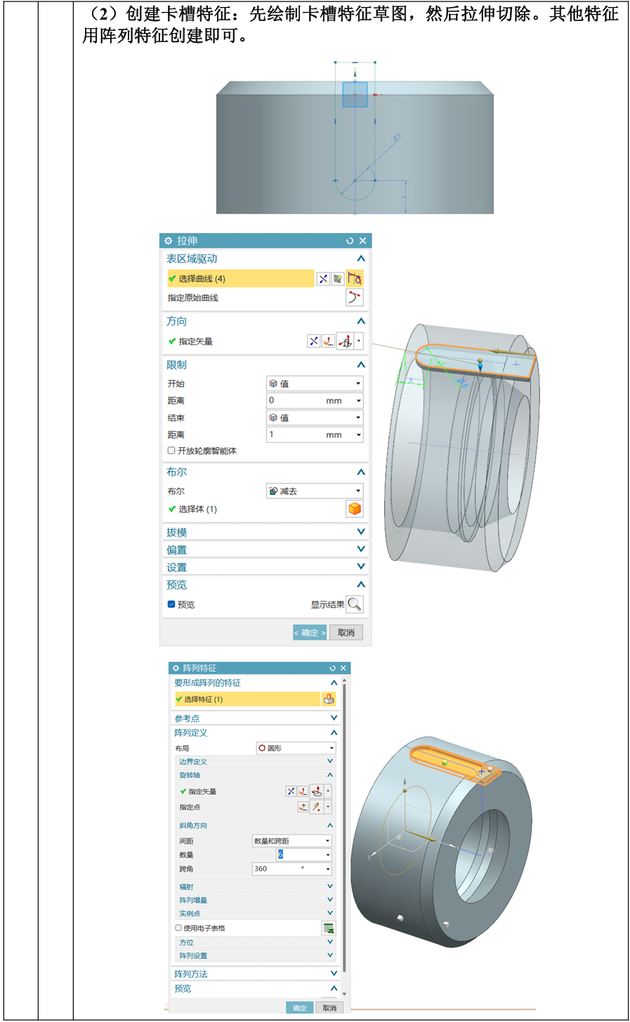Click the 数量 count input field
The image size is (630, 1022).
303,854
